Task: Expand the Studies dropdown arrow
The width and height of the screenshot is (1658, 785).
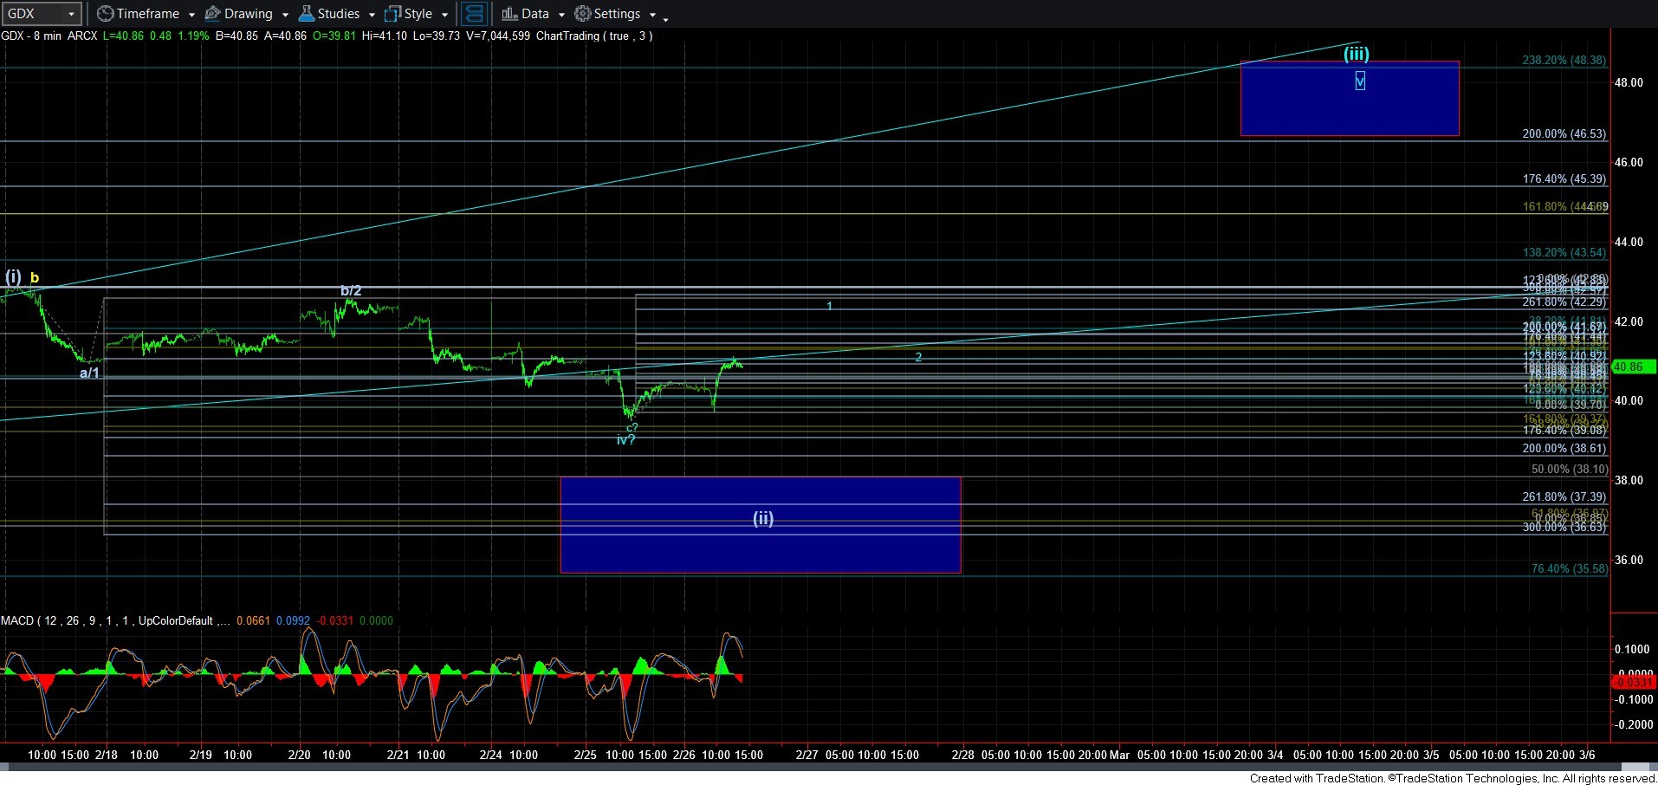Action: click(x=372, y=15)
